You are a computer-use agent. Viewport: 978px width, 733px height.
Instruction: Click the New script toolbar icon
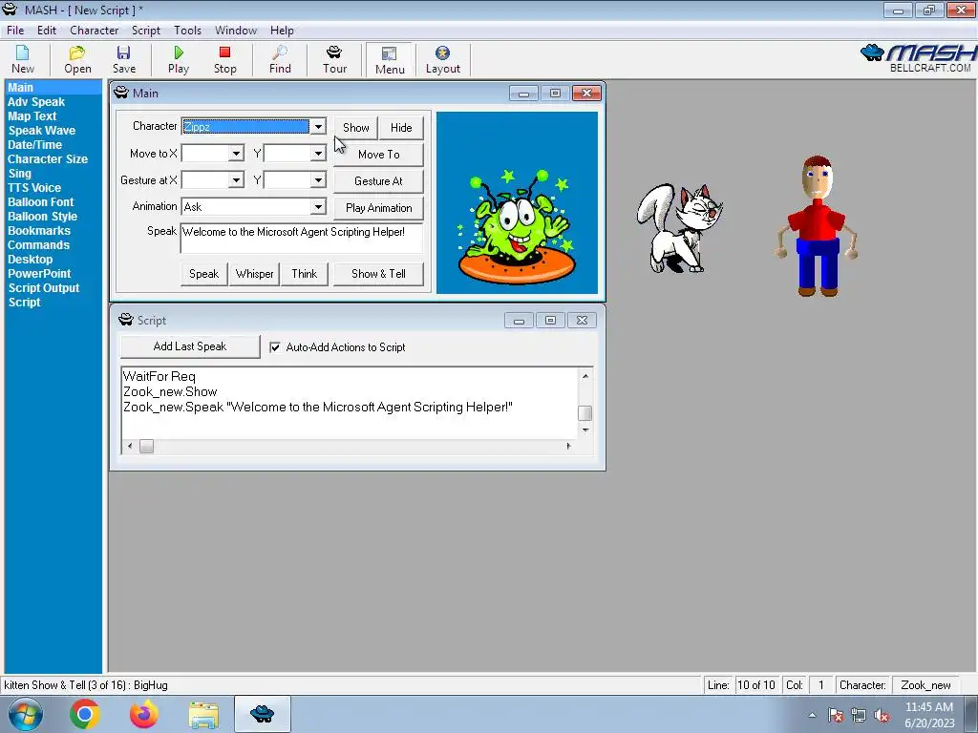(23, 60)
